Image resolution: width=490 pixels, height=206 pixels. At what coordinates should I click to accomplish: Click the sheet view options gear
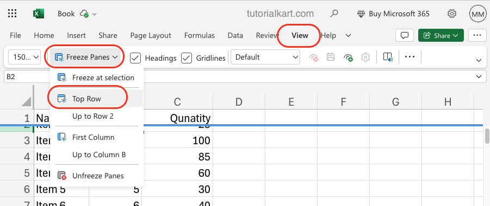(x=365, y=57)
